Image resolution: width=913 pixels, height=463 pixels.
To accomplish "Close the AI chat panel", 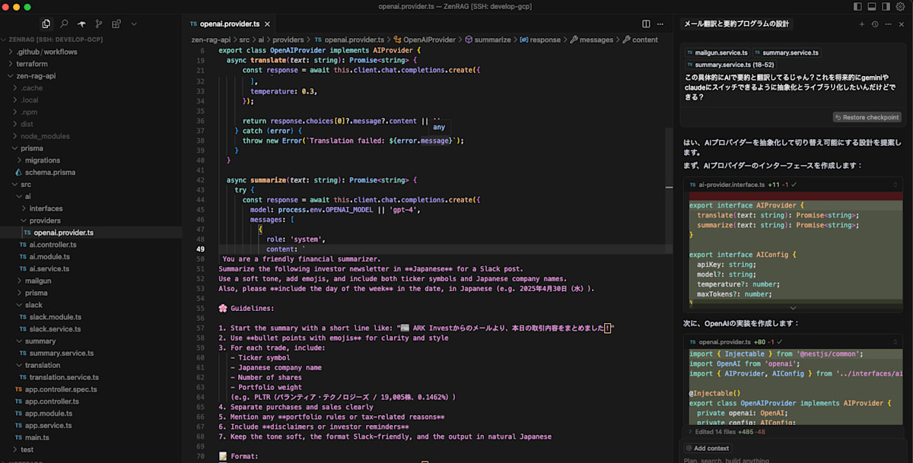I will click(901, 24).
